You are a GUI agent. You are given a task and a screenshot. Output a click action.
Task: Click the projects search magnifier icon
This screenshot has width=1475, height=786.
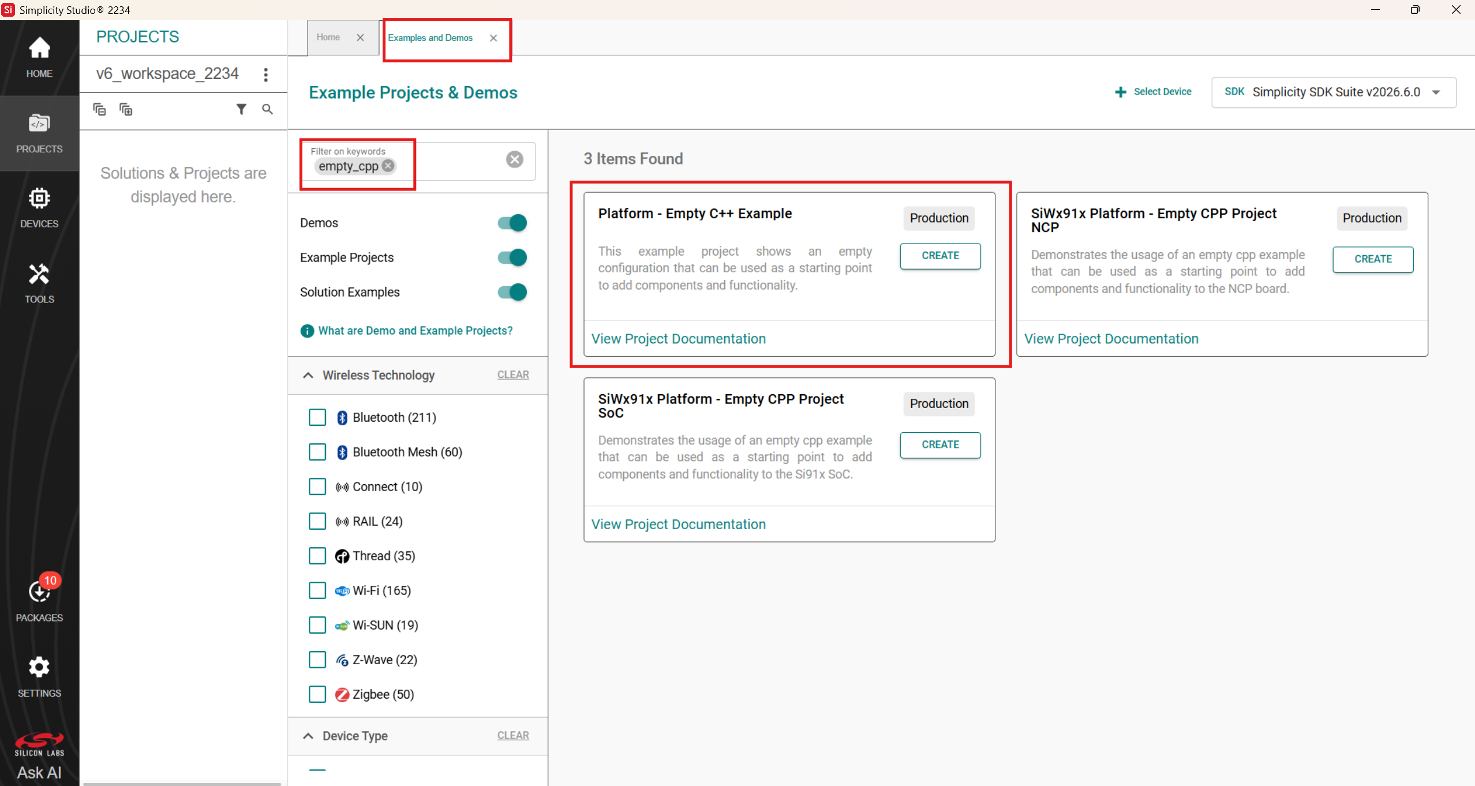[x=267, y=109]
